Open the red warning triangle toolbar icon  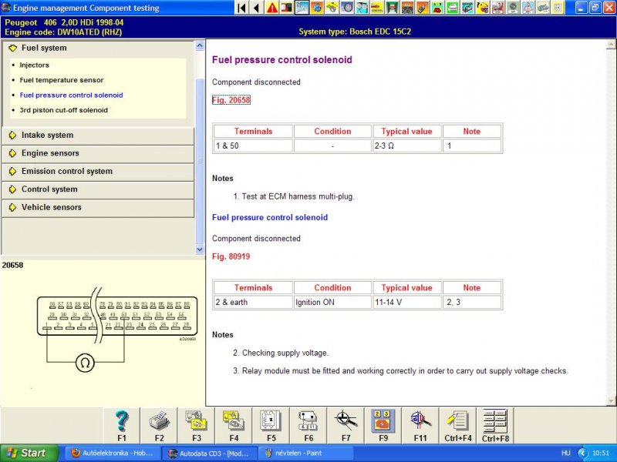click(x=272, y=8)
